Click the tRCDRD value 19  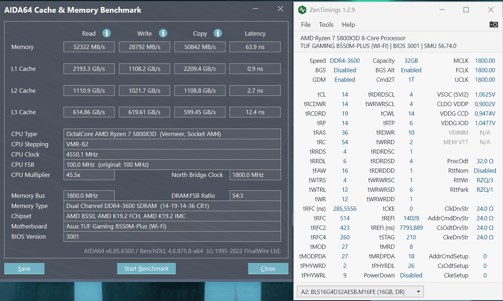(345, 113)
